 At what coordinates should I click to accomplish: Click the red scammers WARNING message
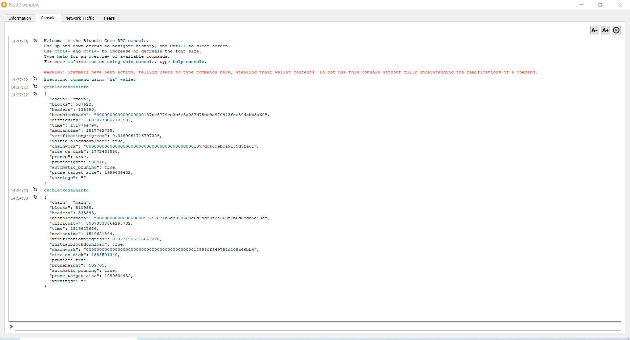pyautogui.click(x=291, y=72)
